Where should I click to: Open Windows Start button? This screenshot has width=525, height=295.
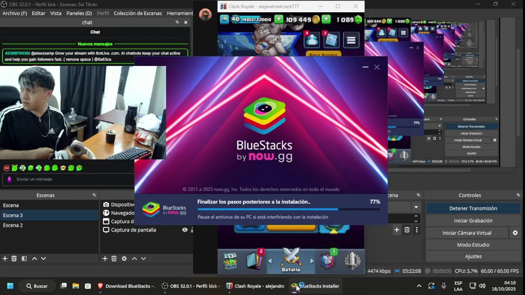(10, 286)
